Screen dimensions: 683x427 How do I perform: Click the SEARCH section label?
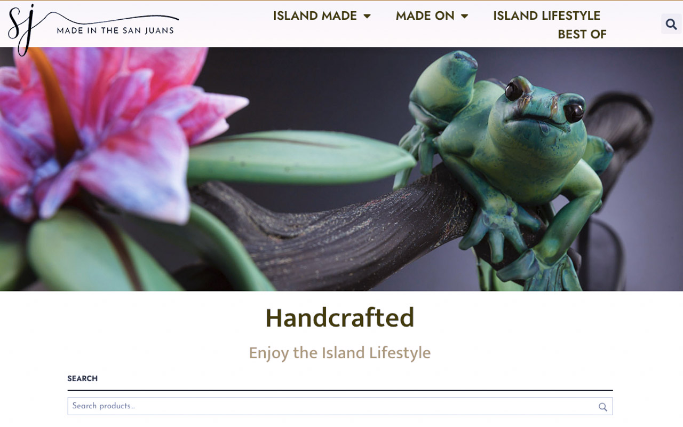(82, 378)
